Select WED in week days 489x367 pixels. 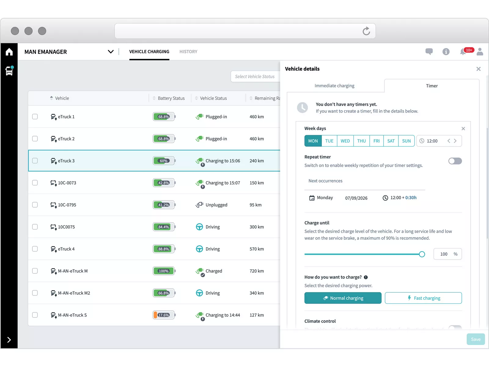(345, 141)
